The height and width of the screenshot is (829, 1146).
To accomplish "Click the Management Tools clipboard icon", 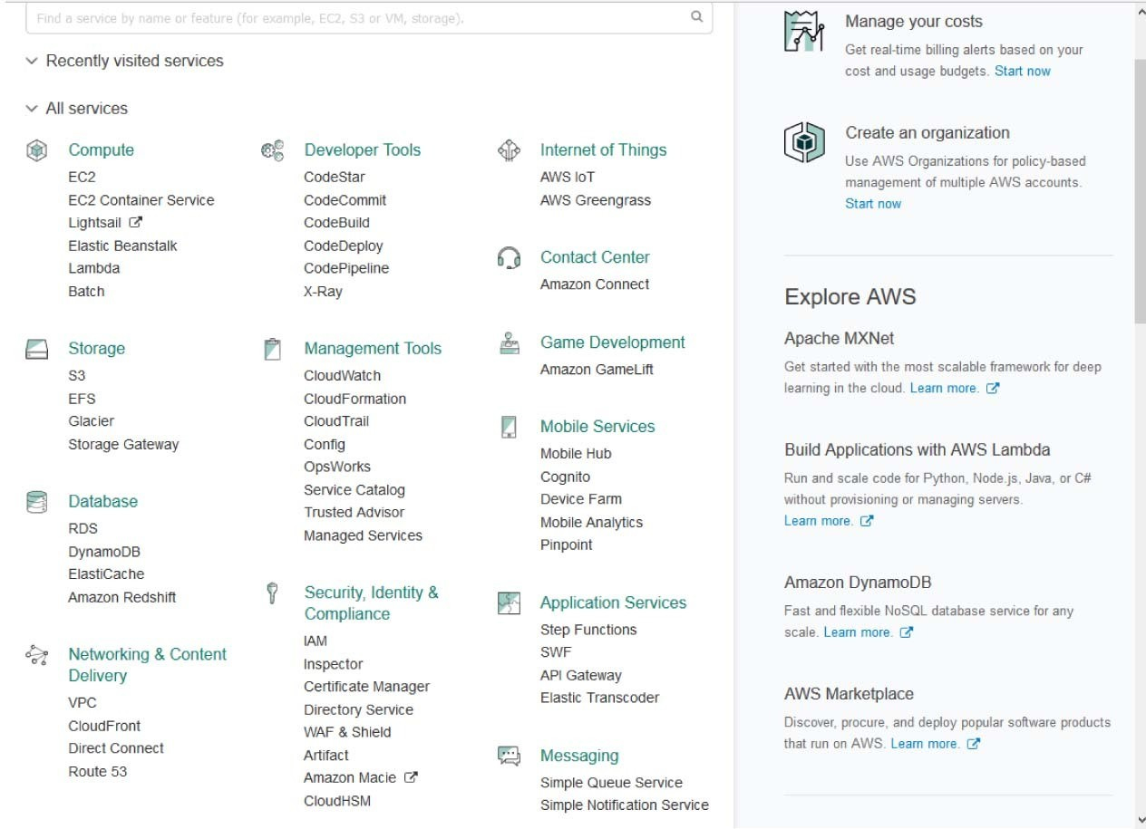I will pos(272,349).
